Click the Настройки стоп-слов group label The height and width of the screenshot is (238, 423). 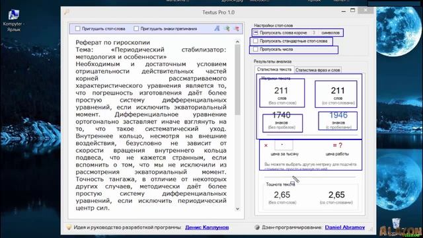pyautogui.click(x=273, y=25)
